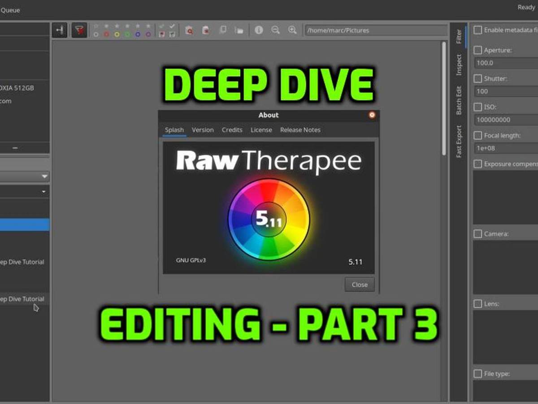Click the Focal length field 1e+08
The image size is (538, 404).
(x=506, y=148)
